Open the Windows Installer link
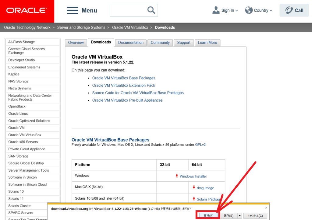 pyautogui.click(x=193, y=176)
